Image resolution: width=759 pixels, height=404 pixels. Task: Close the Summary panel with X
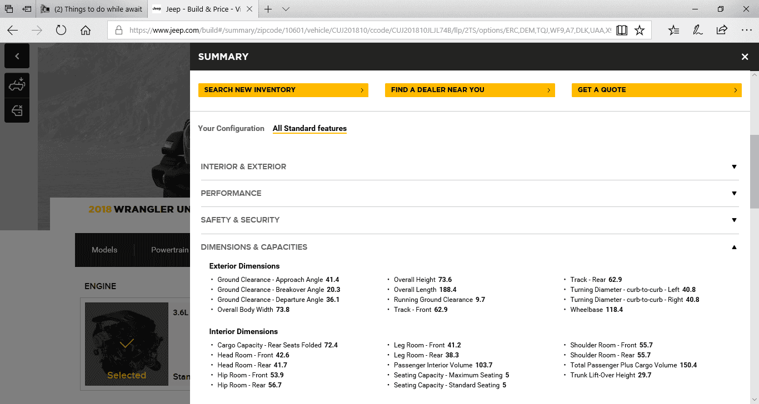click(745, 57)
